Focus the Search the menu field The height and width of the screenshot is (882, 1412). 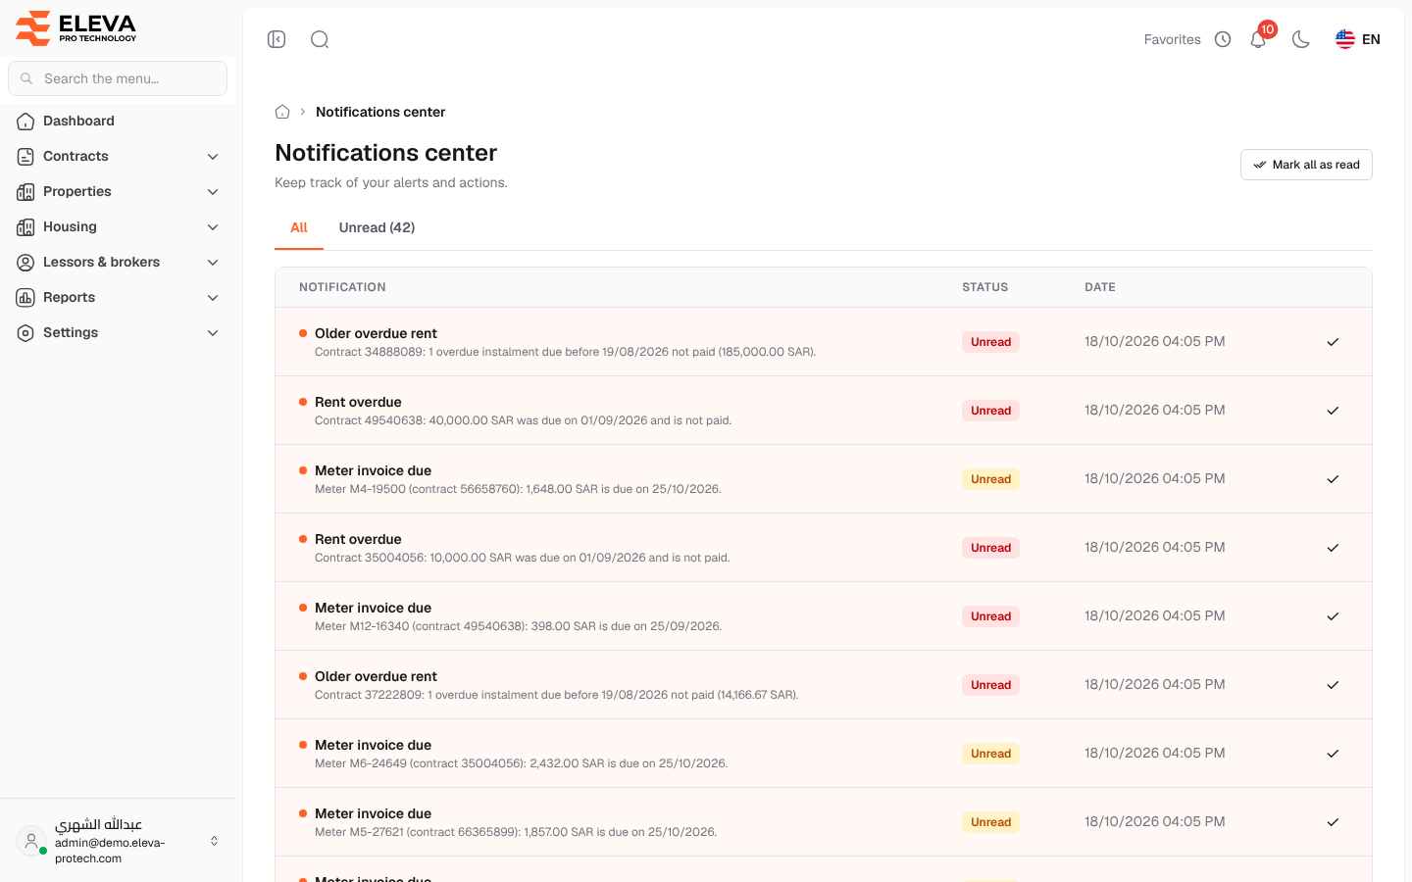pyautogui.click(x=118, y=78)
